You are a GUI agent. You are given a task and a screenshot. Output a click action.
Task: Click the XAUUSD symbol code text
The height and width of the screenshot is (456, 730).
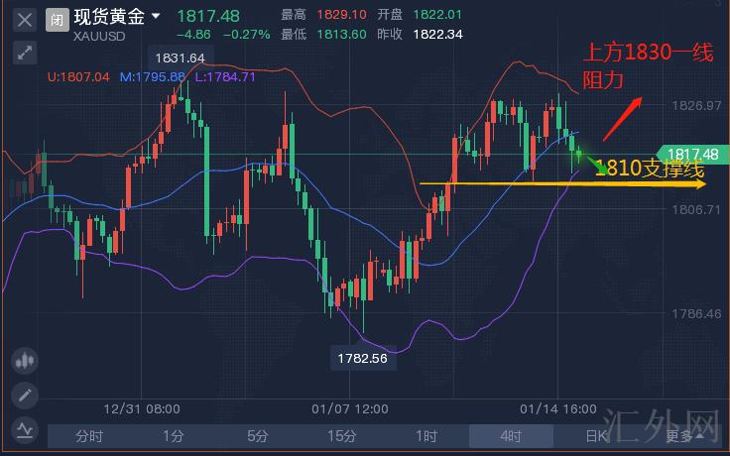pos(97,36)
